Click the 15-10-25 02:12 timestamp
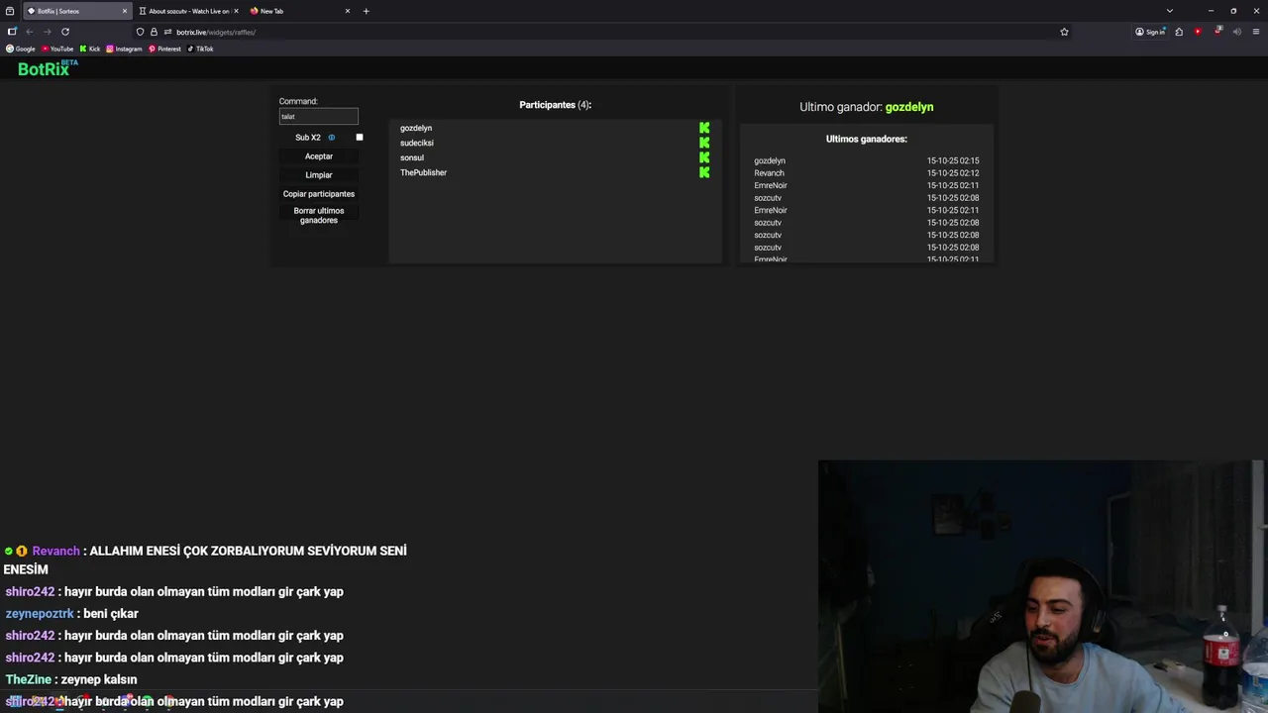The image size is (1268, 713). 953,173
